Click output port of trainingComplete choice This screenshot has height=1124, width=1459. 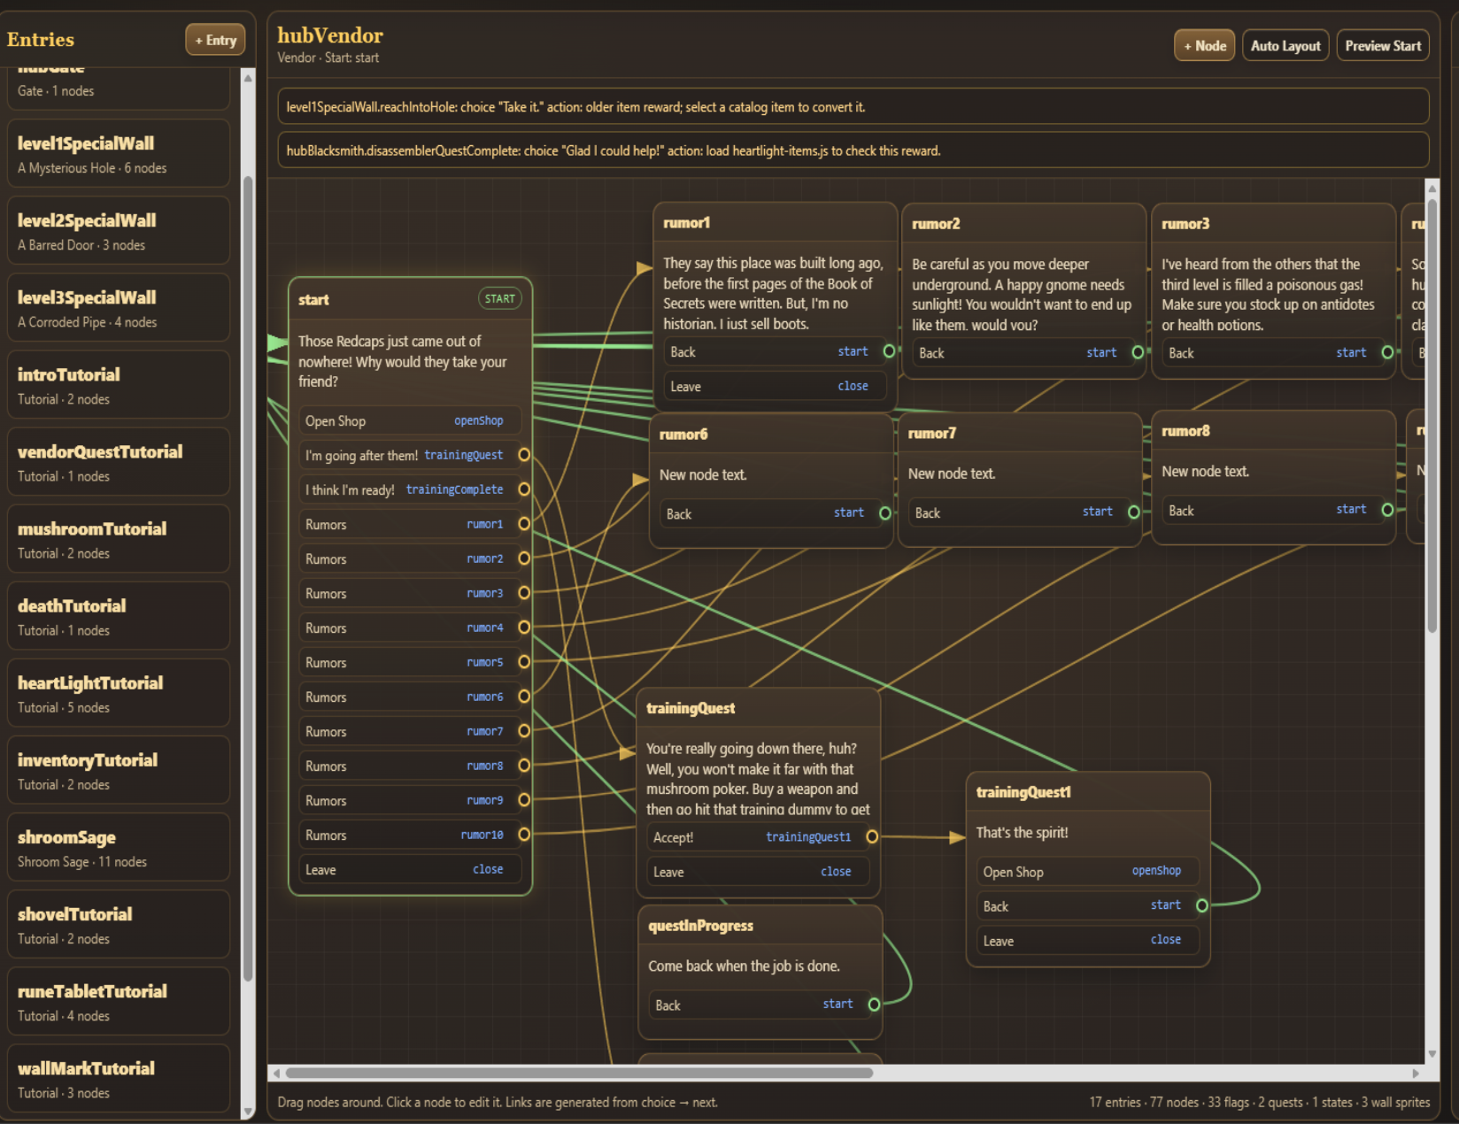(524, 489)
